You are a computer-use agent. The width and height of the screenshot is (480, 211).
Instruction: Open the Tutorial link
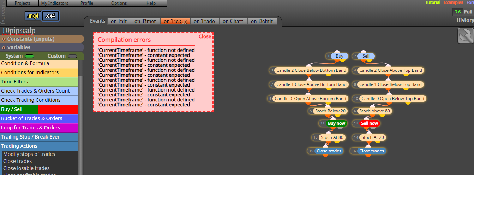point(433,2)
